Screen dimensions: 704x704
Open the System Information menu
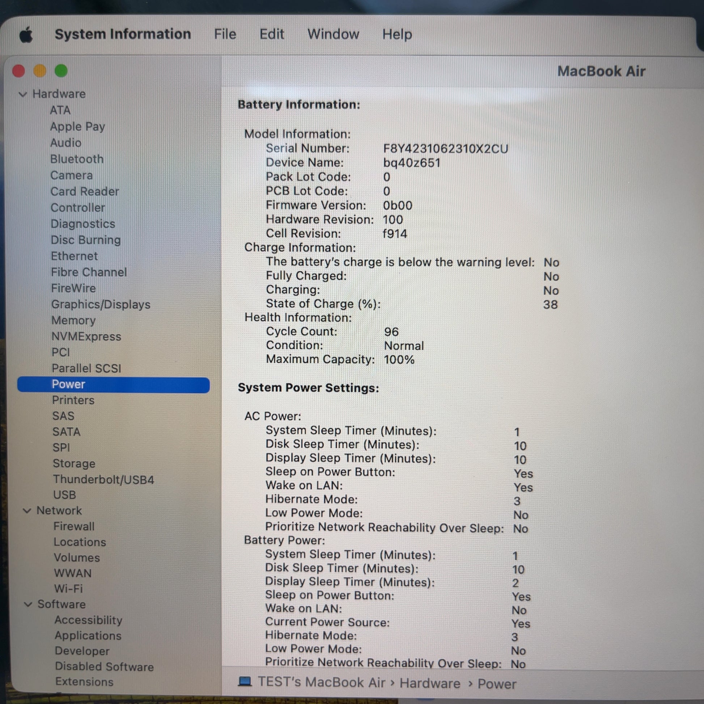[123, 34]
